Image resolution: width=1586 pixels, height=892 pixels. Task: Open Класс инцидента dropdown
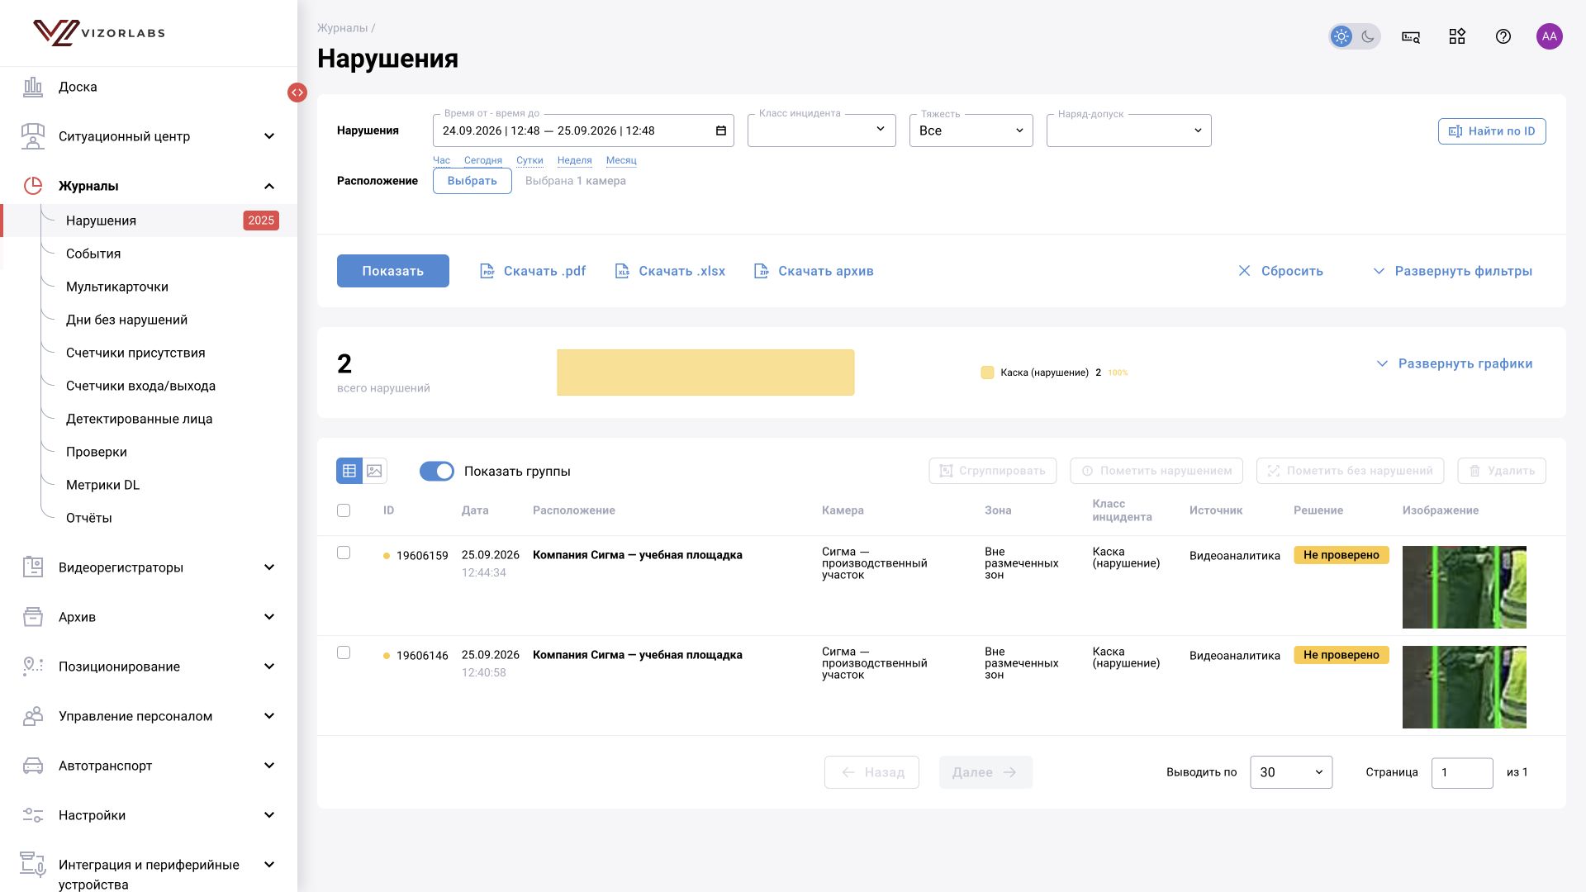coord(822,130)
